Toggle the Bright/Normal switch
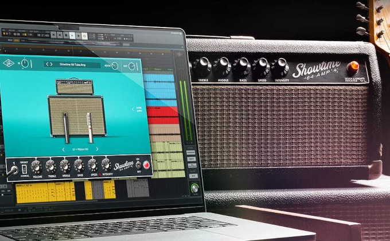390x241 pixels. (25, 169)
